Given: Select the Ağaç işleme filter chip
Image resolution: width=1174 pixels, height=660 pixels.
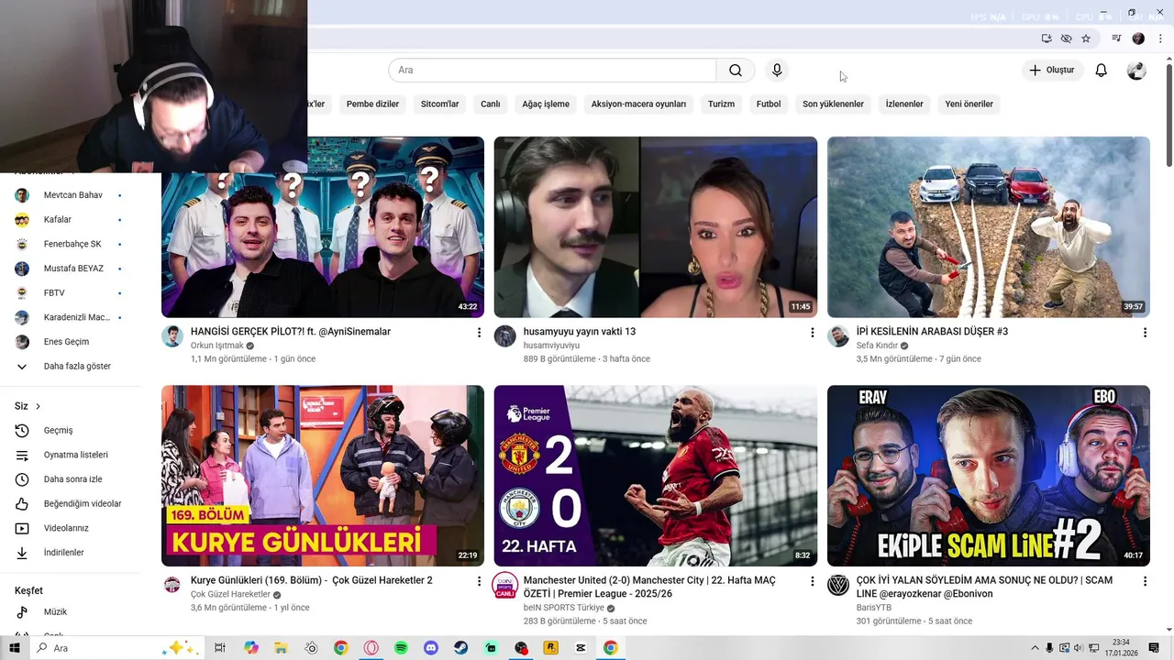Looking at the screenshot, I should (546, 104).
